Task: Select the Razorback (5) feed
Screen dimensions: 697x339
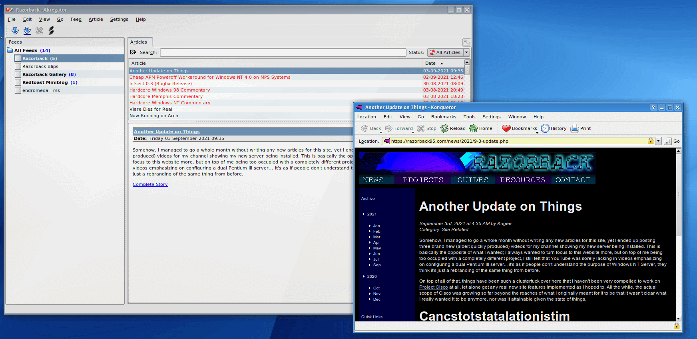Action: point(69,58)
